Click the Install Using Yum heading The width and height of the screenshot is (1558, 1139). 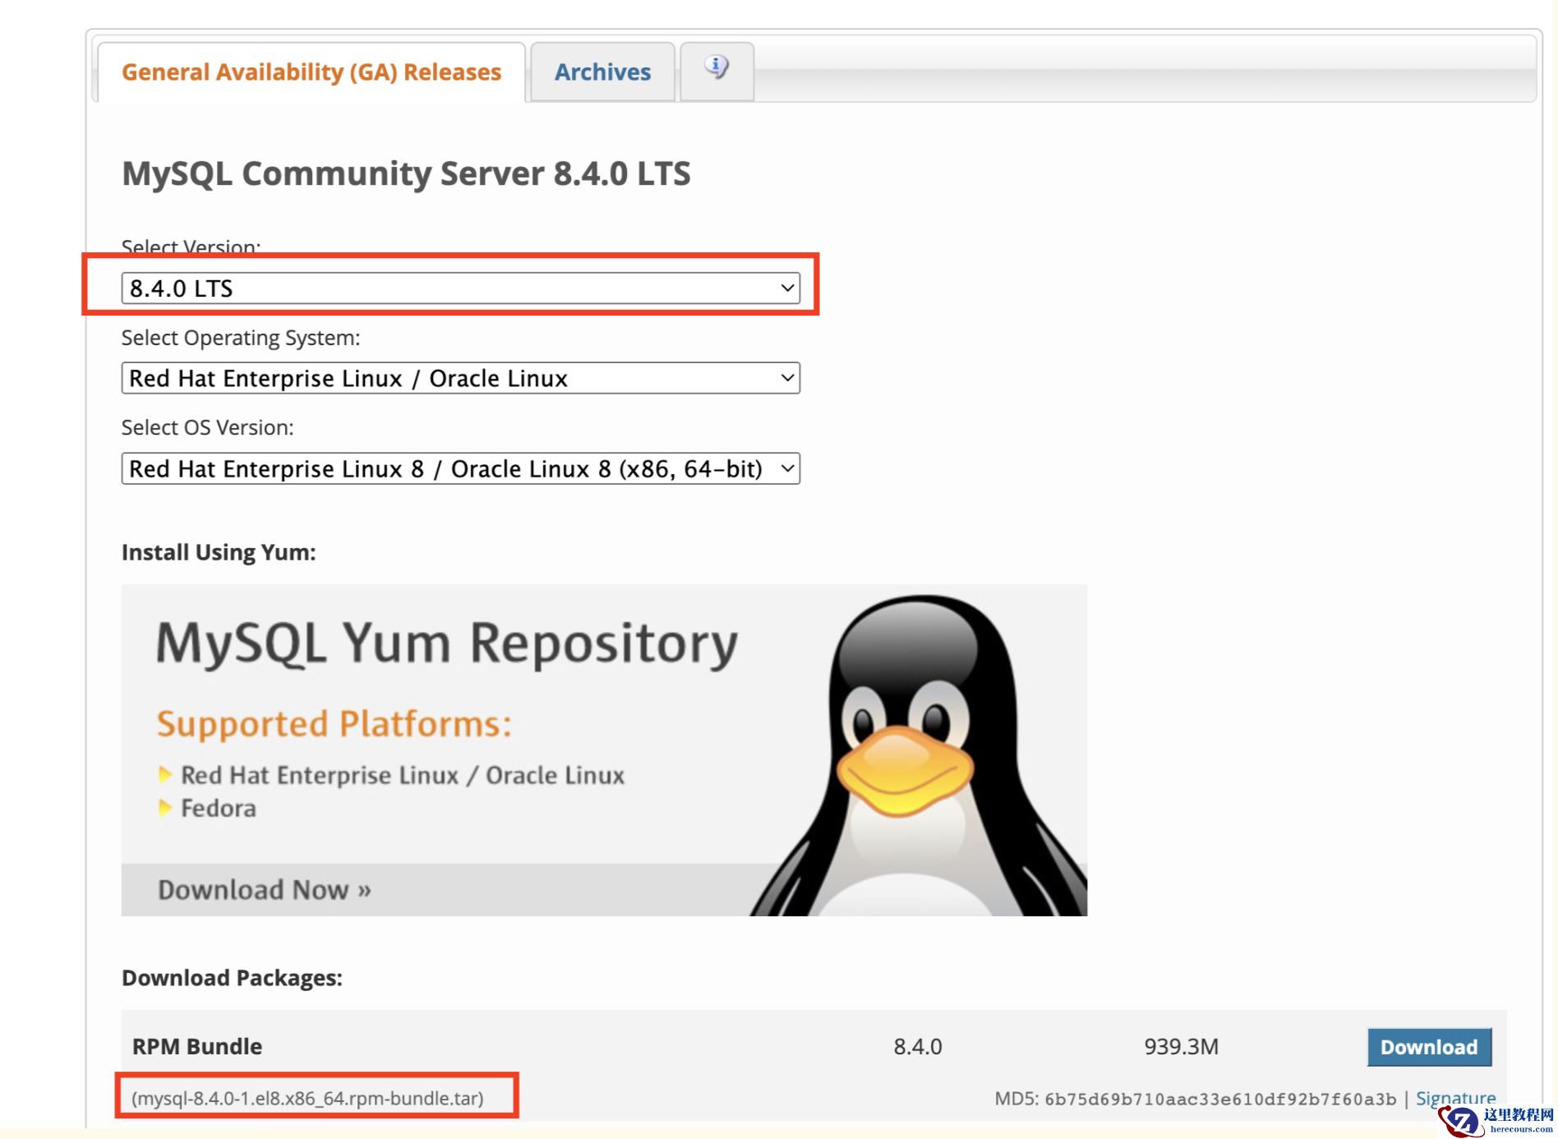point(219,552)
